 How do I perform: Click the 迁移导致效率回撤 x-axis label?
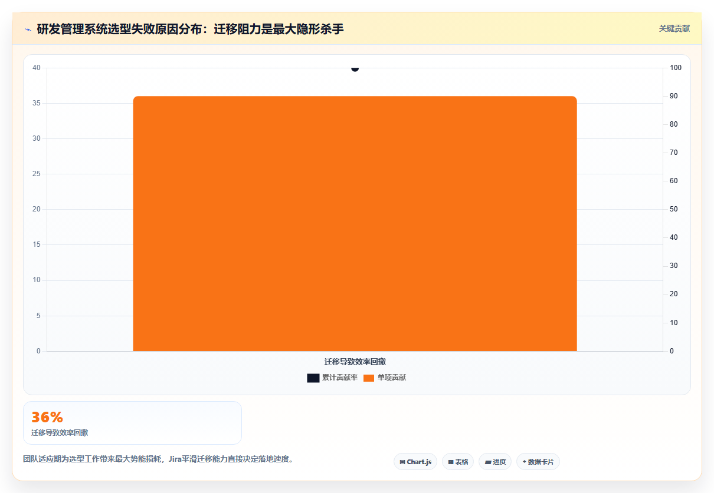355,362
